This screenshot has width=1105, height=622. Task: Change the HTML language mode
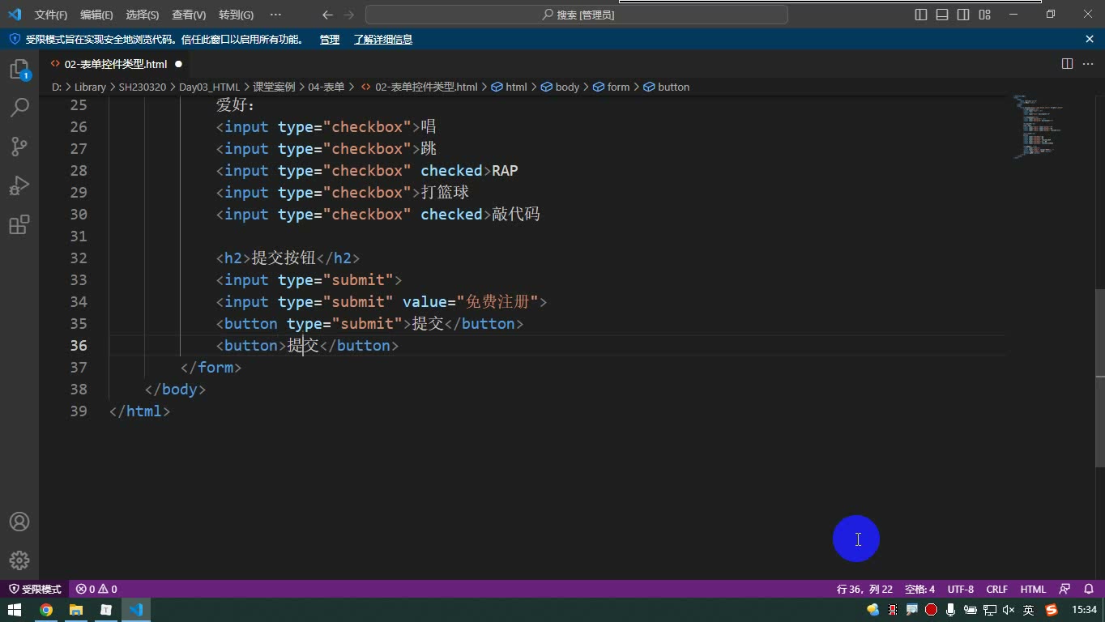point(1033,589)
